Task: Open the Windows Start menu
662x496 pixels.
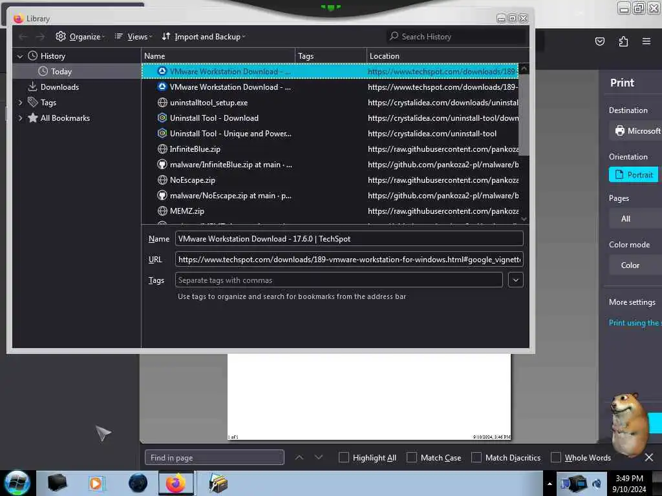Action: click(17, 483)
